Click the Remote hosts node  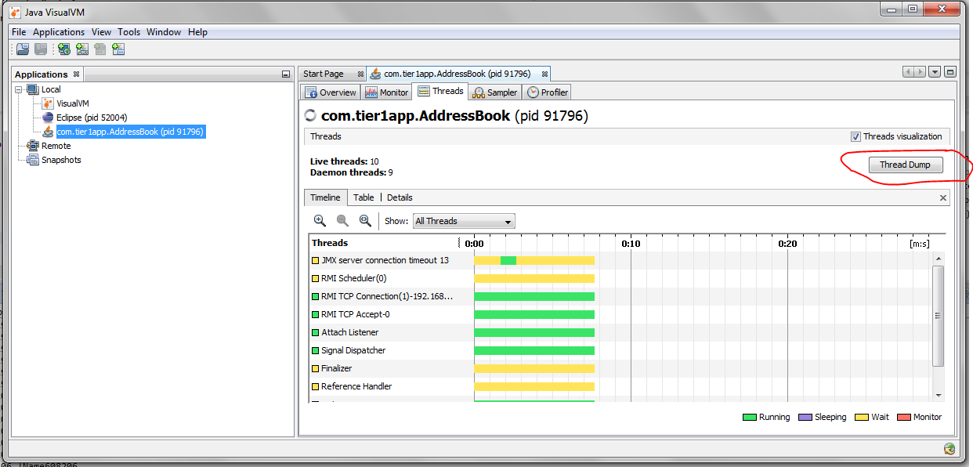coord(56,146)
